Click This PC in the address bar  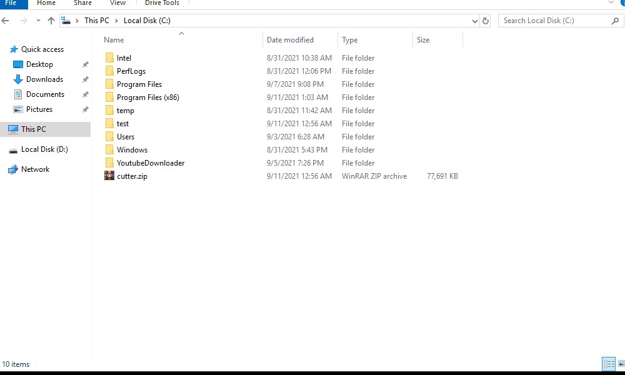[97, 21]
